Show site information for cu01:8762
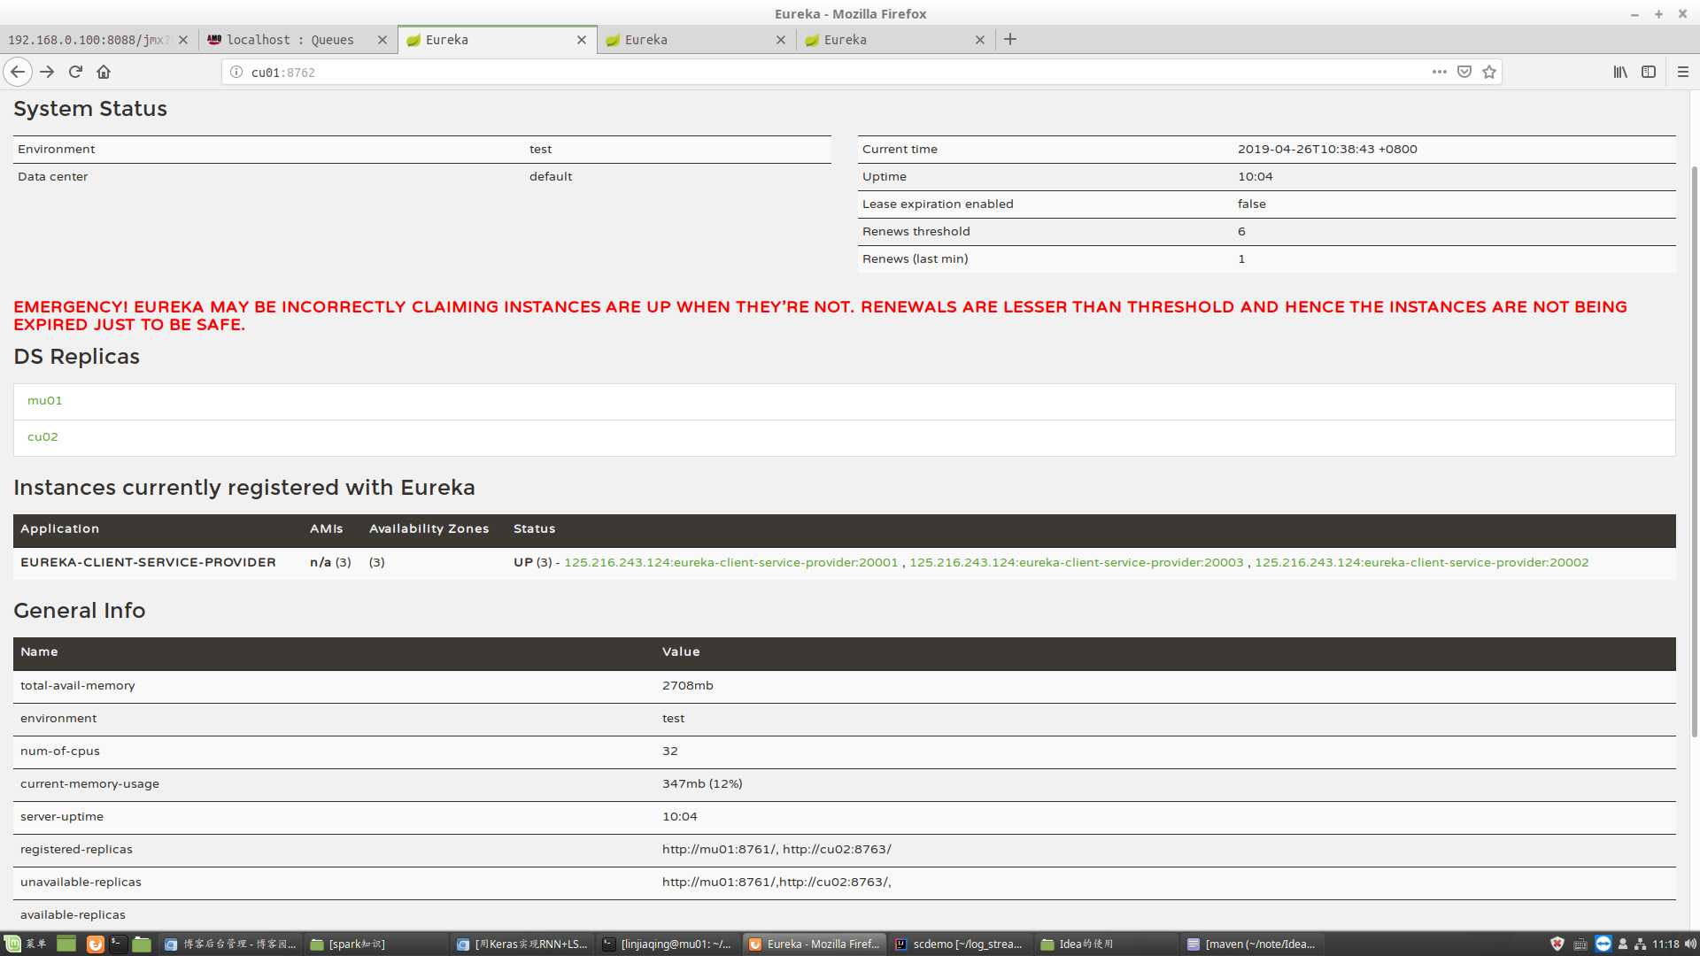 [x=236, y=72]
